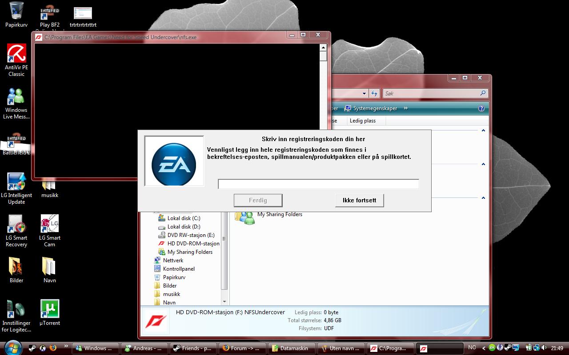Select Kontrollpanel in navigation tree

pyautogui.click(x=174, y=269)
